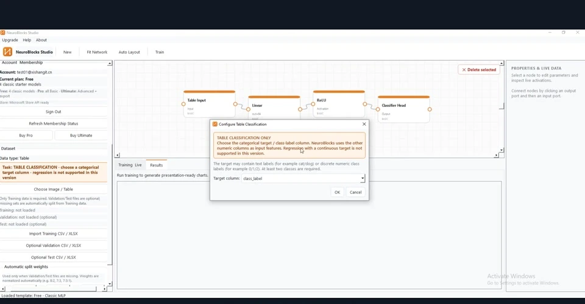
Task: Select the Classifier Head node
Action: pos(403,109)
